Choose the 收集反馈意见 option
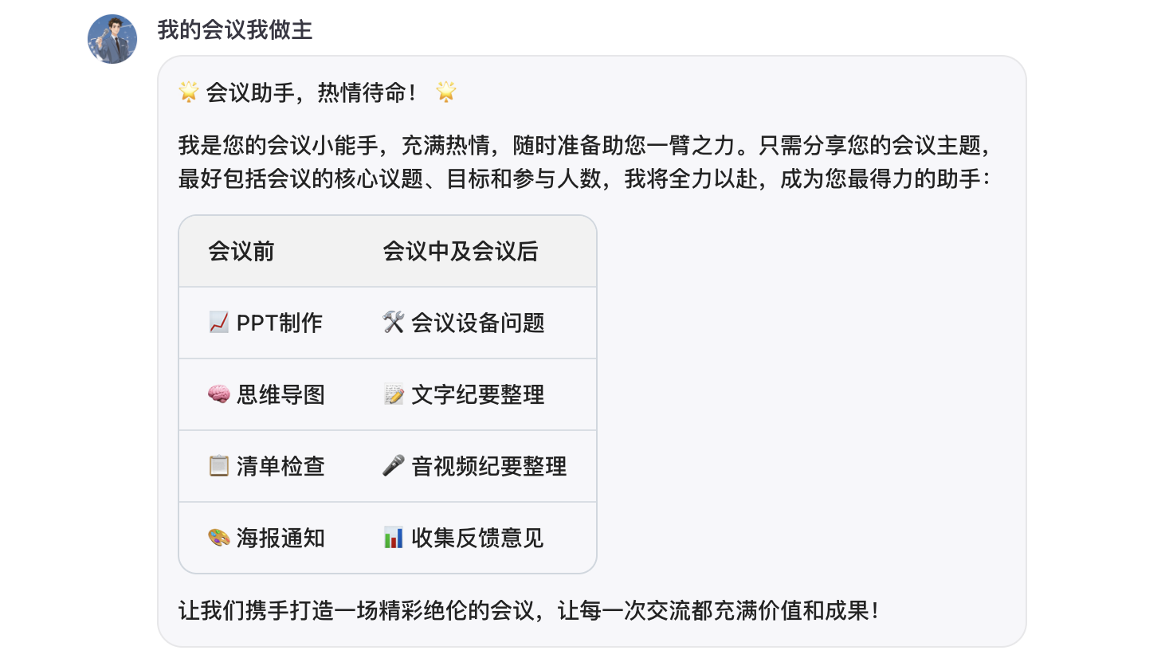This screenshot has width=1165, height=666. click(477, 538)
